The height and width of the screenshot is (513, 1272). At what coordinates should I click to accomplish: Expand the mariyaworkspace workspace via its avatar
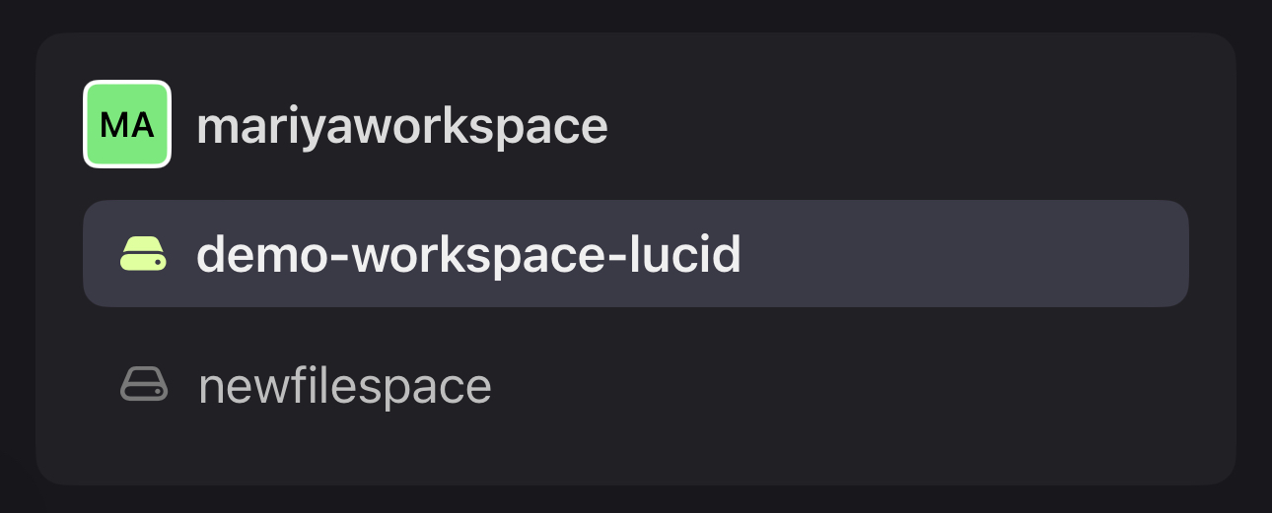[x=127, y=124]
